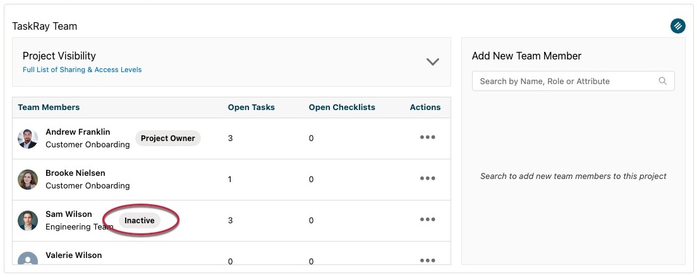Image resolution: width=697 pixels, height=277 pixels.
Task: Click the Open Checklists column header
Action: pyautogui.click(x=342, y=107)
